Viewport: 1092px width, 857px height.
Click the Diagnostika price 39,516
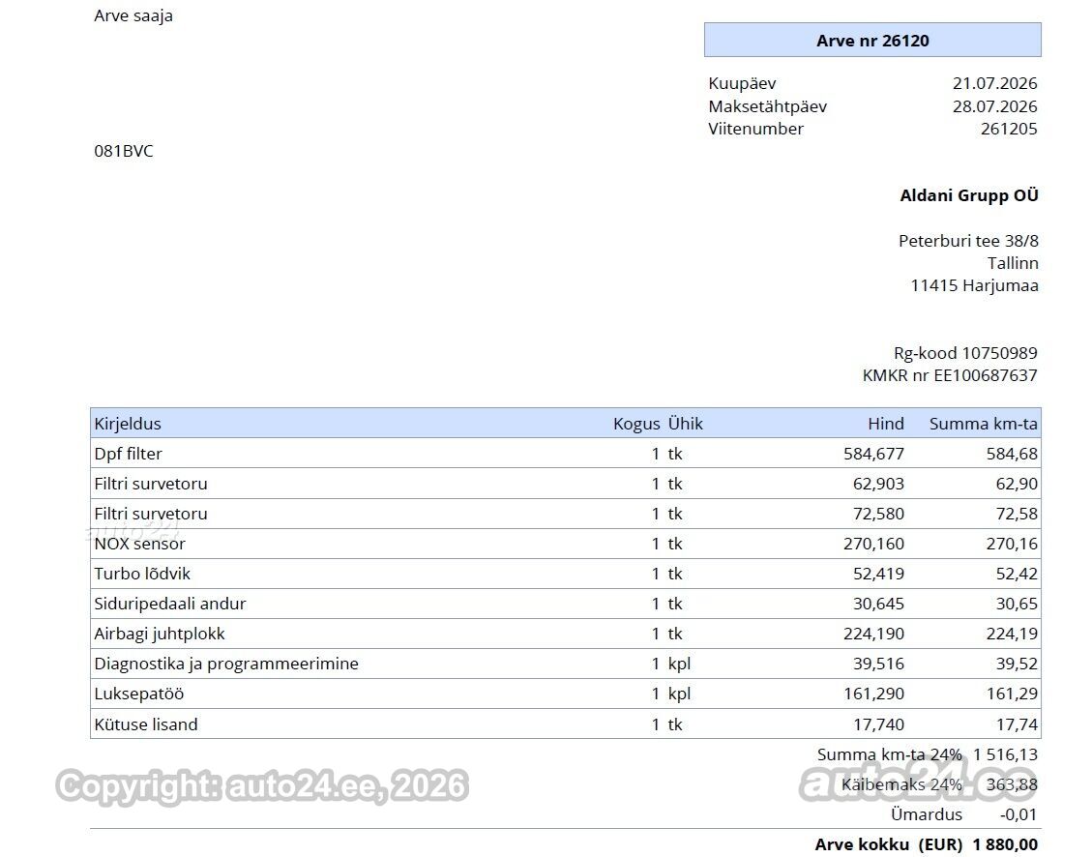[879, 664]
